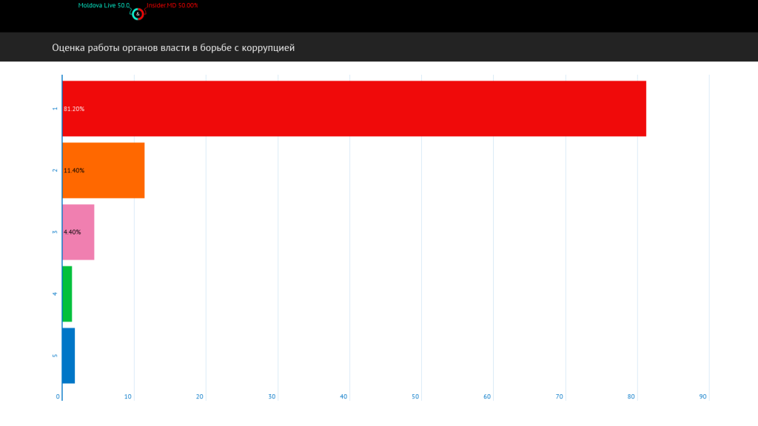This screenshot has width=758, height=426.
Task: Click the Insider.MD 50.00% label
Action: (172, 5)
